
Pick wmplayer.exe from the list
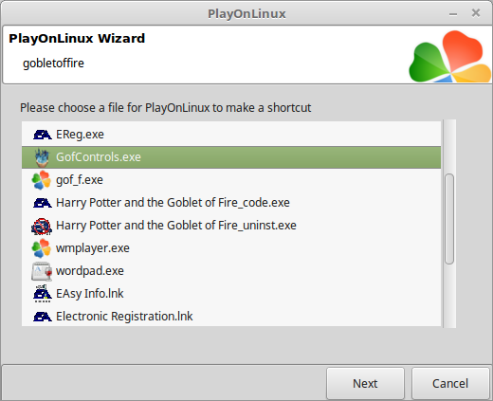point(231,248)
